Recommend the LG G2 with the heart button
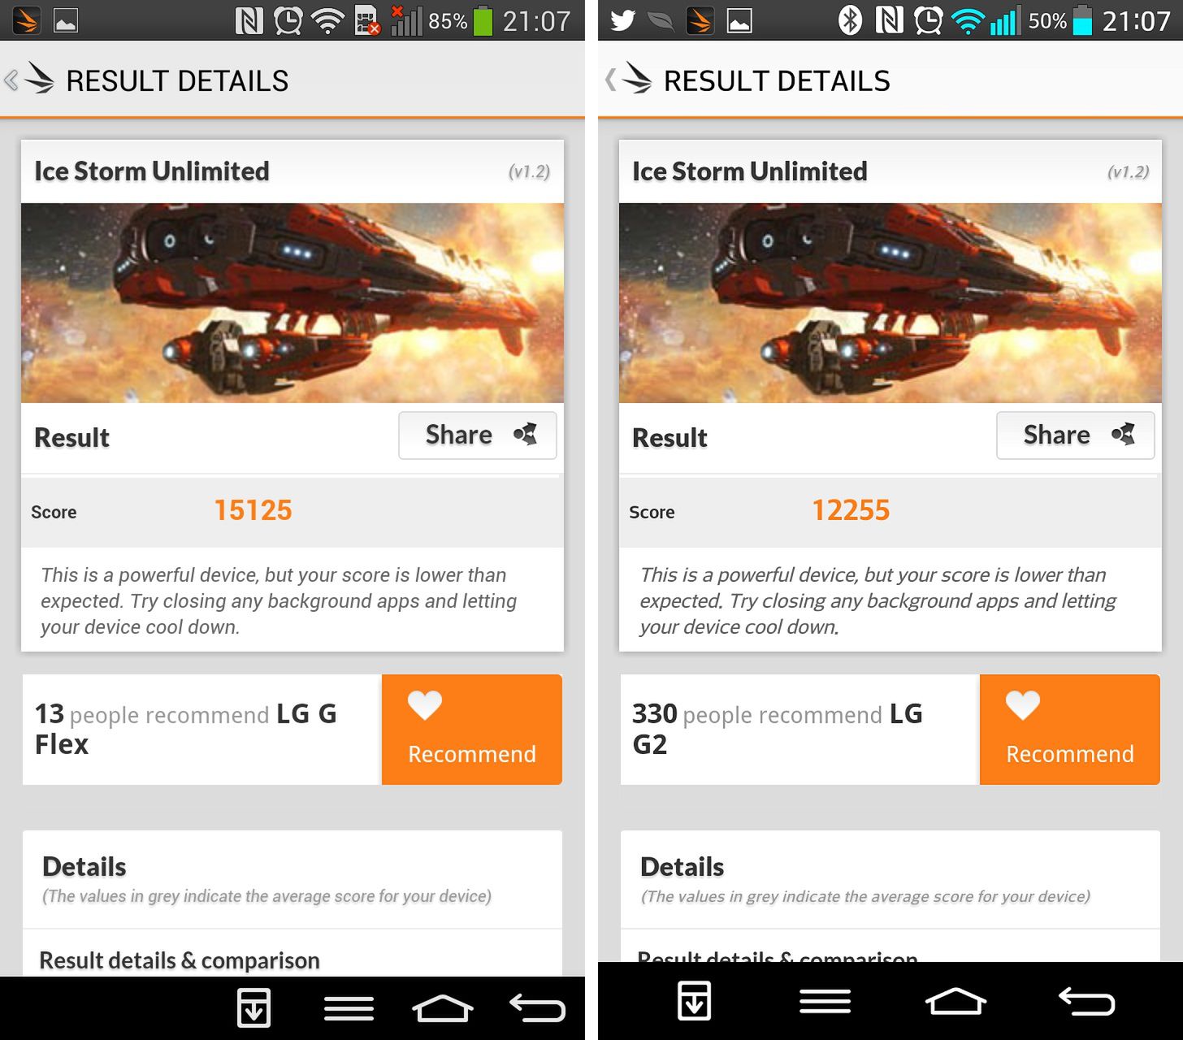 (1070, 730)
